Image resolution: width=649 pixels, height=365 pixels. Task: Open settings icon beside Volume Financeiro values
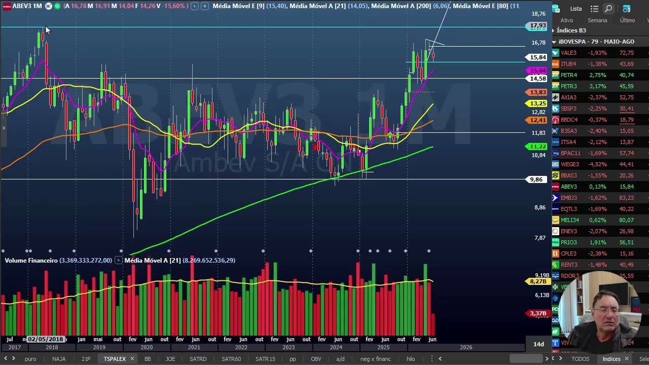pyautogui.click(x=118, y=260)
